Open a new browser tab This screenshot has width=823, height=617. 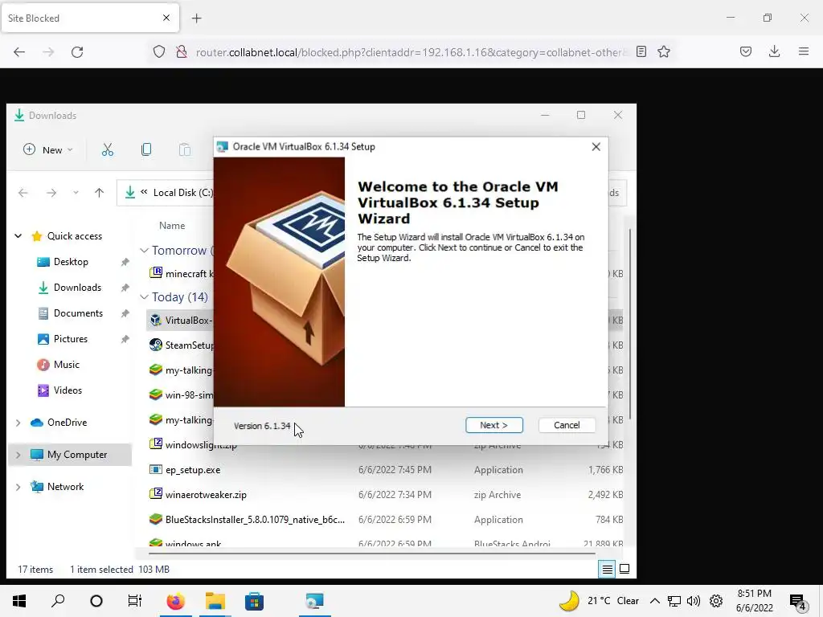point(197,18)
